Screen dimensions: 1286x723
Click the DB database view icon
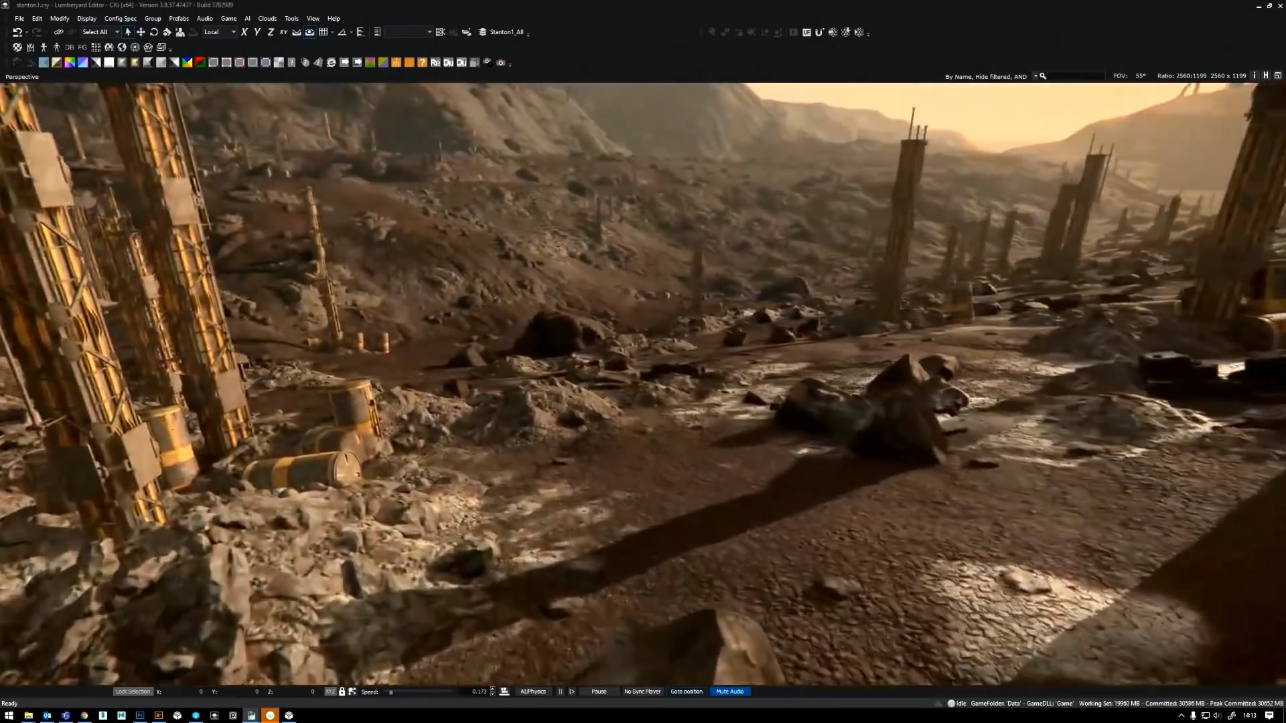pos(70,48)
